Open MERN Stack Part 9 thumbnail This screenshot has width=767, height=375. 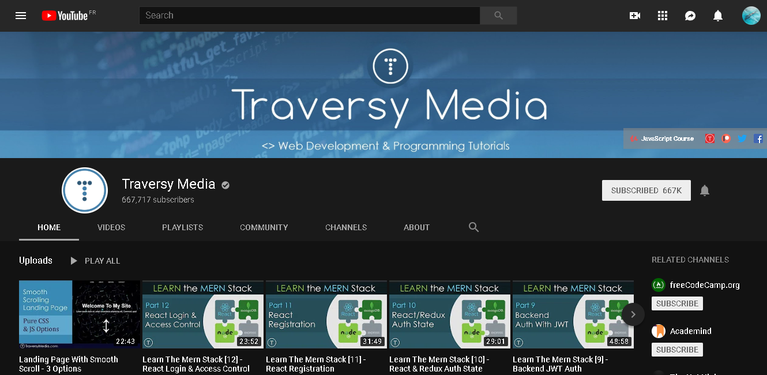point(573,314)
